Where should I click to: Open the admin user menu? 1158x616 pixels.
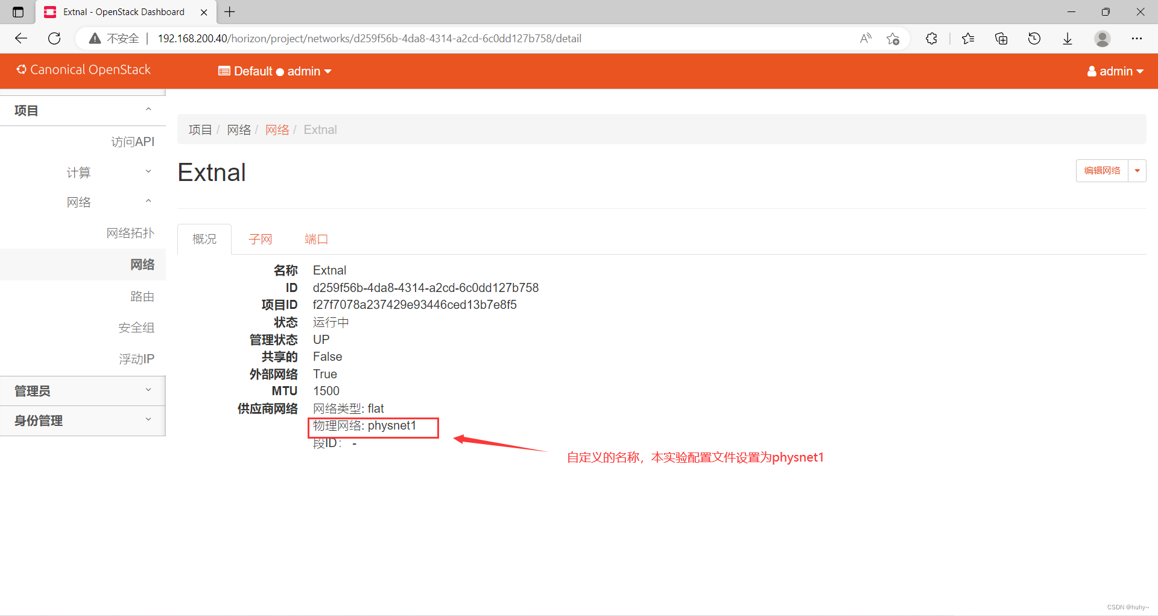(1115, 71)
